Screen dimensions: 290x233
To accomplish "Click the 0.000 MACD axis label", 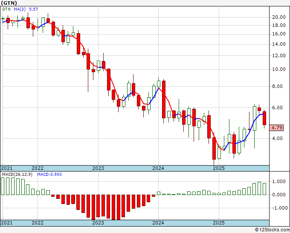I will click(279, 195).
